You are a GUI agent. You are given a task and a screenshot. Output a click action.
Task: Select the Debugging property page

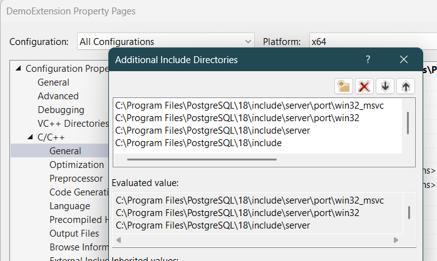coord(61,110)
